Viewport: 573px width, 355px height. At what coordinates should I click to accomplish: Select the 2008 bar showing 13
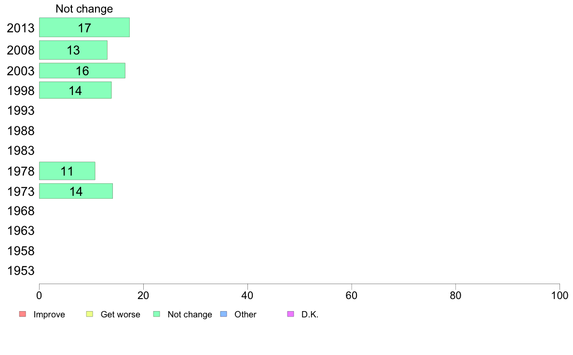tap(73, 50)
